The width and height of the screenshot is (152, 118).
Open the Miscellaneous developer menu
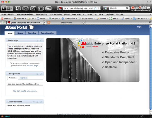click(x=87, y=18)
